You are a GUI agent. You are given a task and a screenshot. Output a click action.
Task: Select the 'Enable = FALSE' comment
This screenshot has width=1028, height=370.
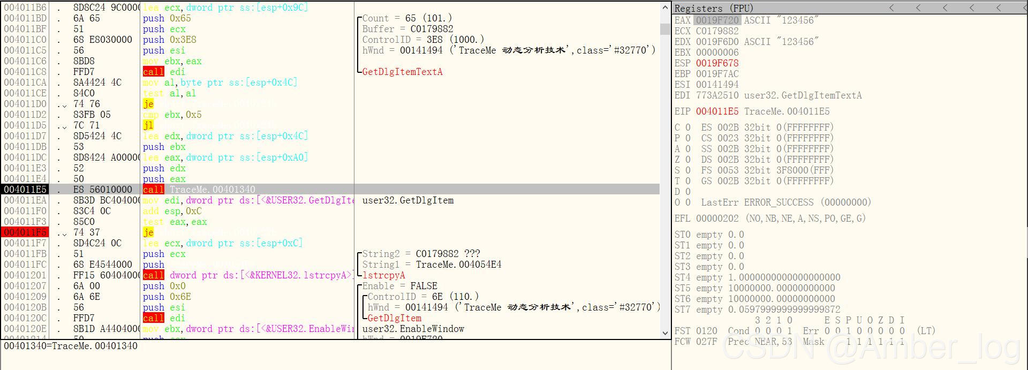pos(399,286)
